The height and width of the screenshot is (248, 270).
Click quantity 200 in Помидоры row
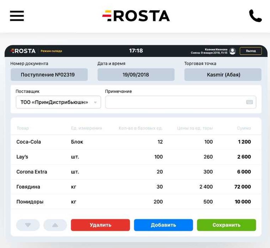(158, 202)
